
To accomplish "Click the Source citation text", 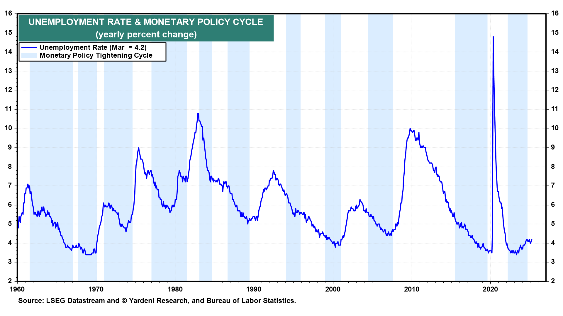I will click(x=157, y=301).
